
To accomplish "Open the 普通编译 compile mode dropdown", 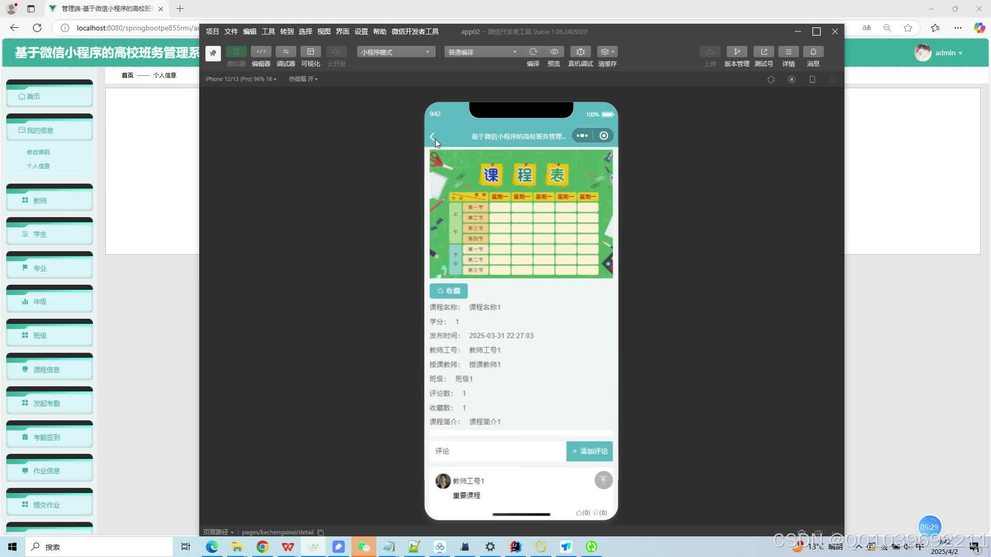I will (481, 52).
